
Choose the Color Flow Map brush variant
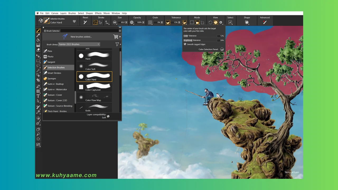[x=94, y=97]
